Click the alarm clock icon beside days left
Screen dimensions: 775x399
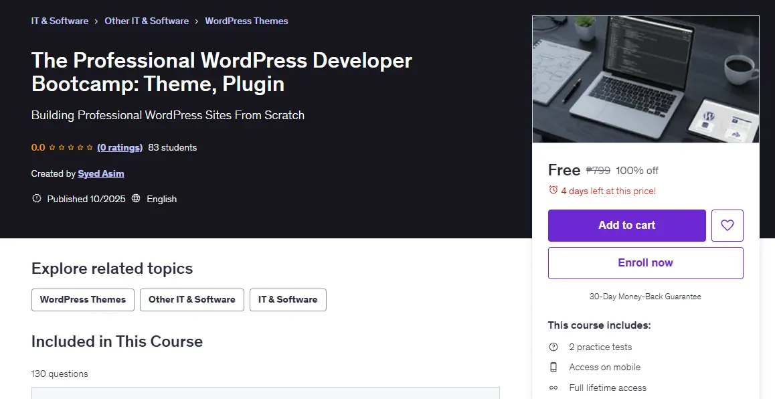553,190
